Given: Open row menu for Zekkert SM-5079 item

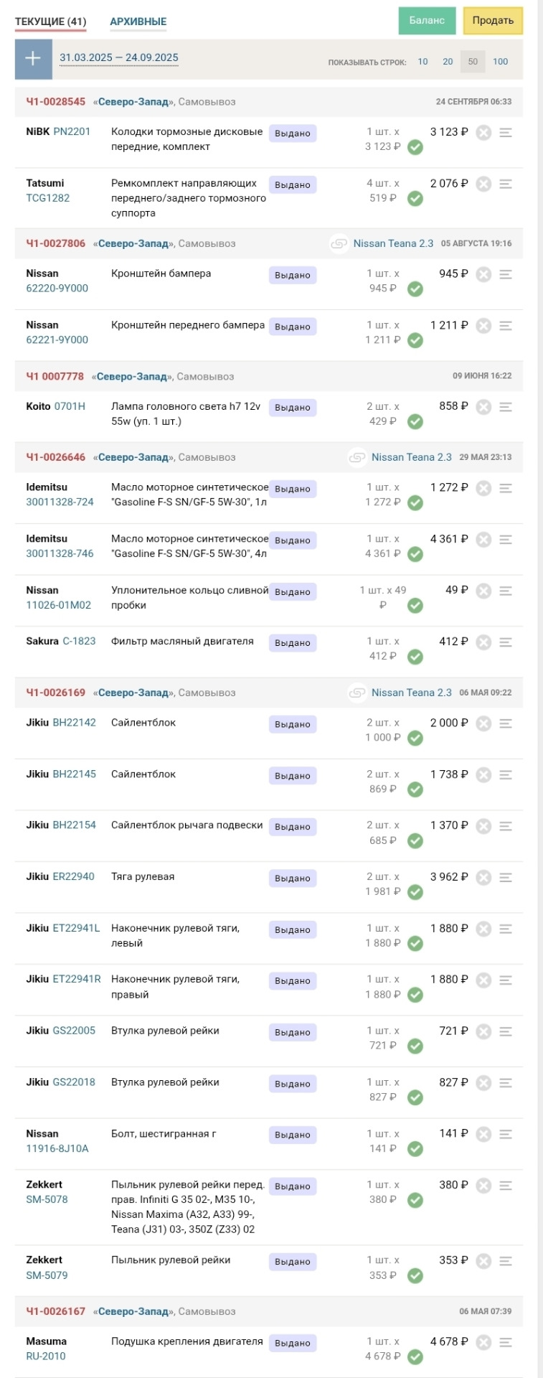Looking at the screenshot, I should pyautogui.click(x=506, y=1261).
